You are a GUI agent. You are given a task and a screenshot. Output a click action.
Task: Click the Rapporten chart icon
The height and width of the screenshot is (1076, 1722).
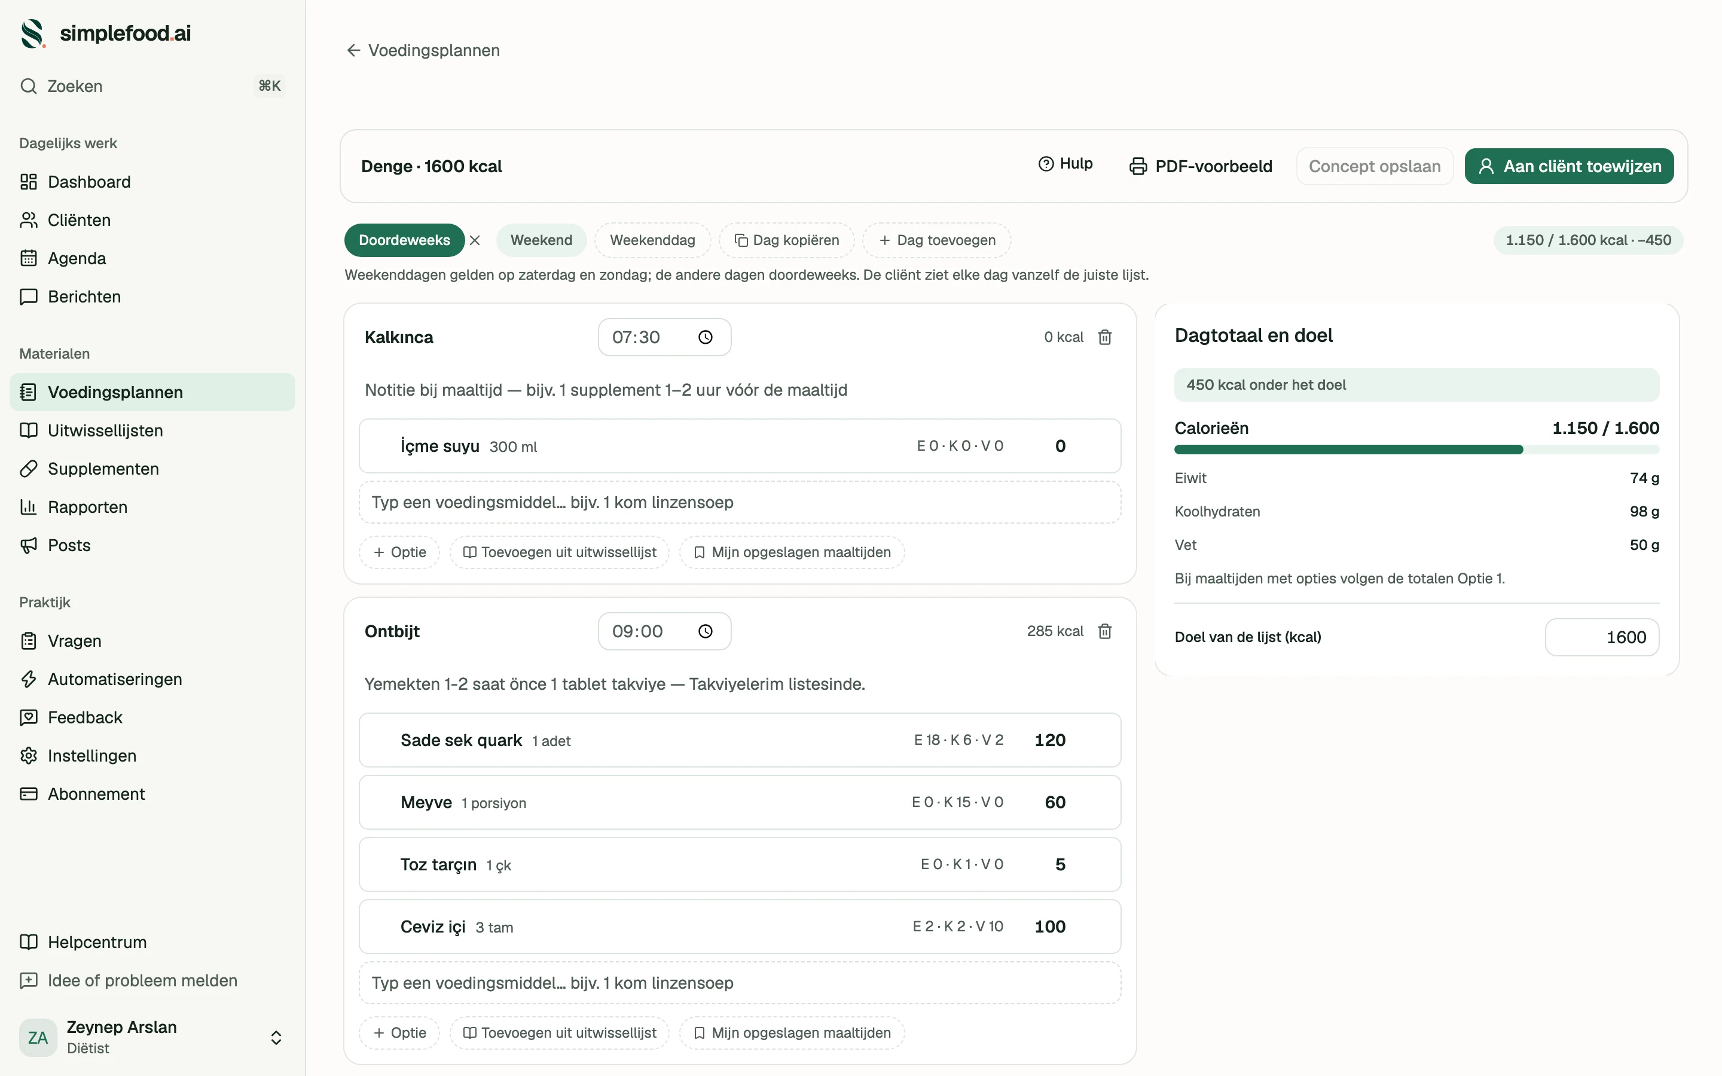click(29, 508)
